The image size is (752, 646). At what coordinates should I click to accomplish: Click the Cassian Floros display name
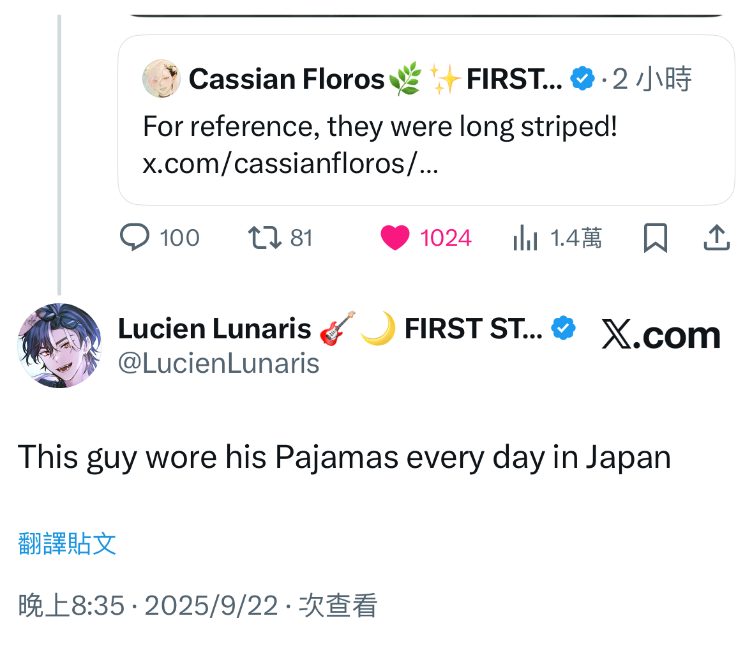(287, 79)
